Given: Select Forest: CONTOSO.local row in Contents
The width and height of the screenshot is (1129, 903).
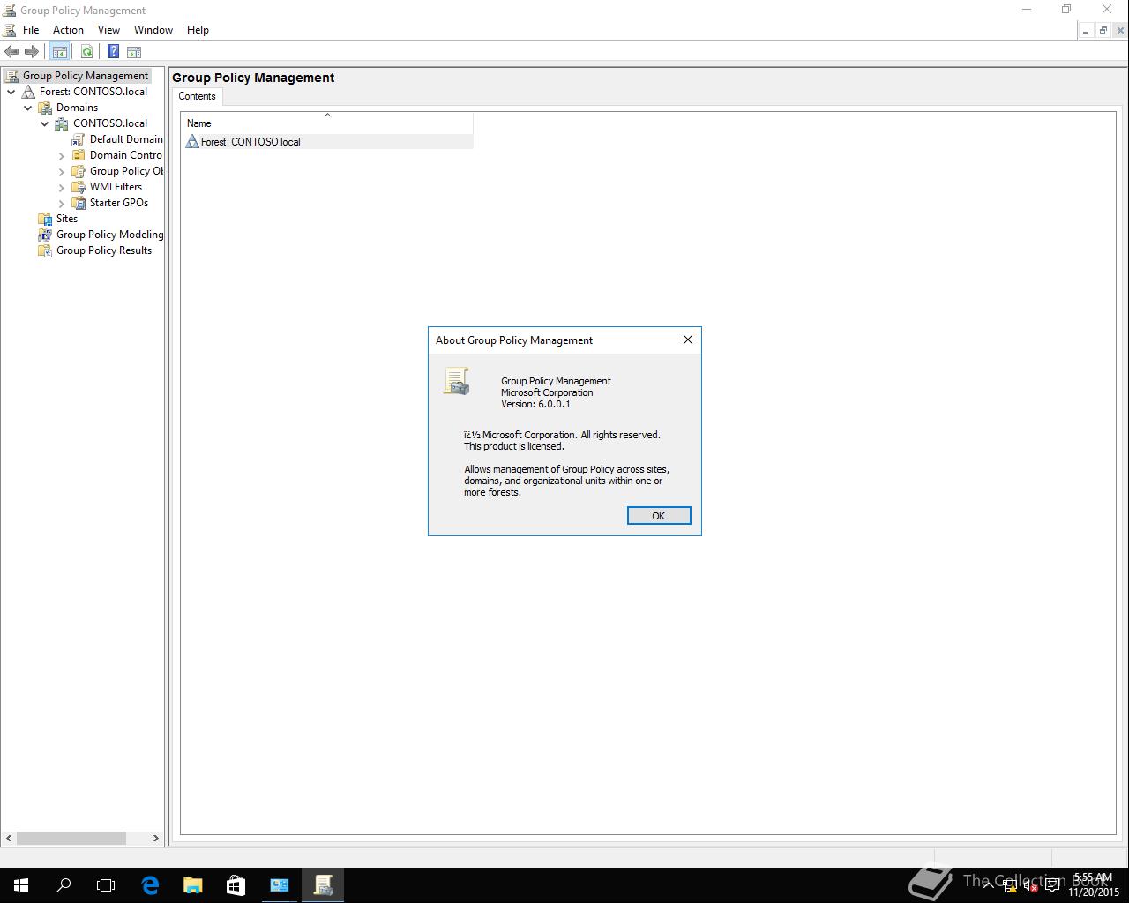Looking at the screenshot, I should [327, 141].
